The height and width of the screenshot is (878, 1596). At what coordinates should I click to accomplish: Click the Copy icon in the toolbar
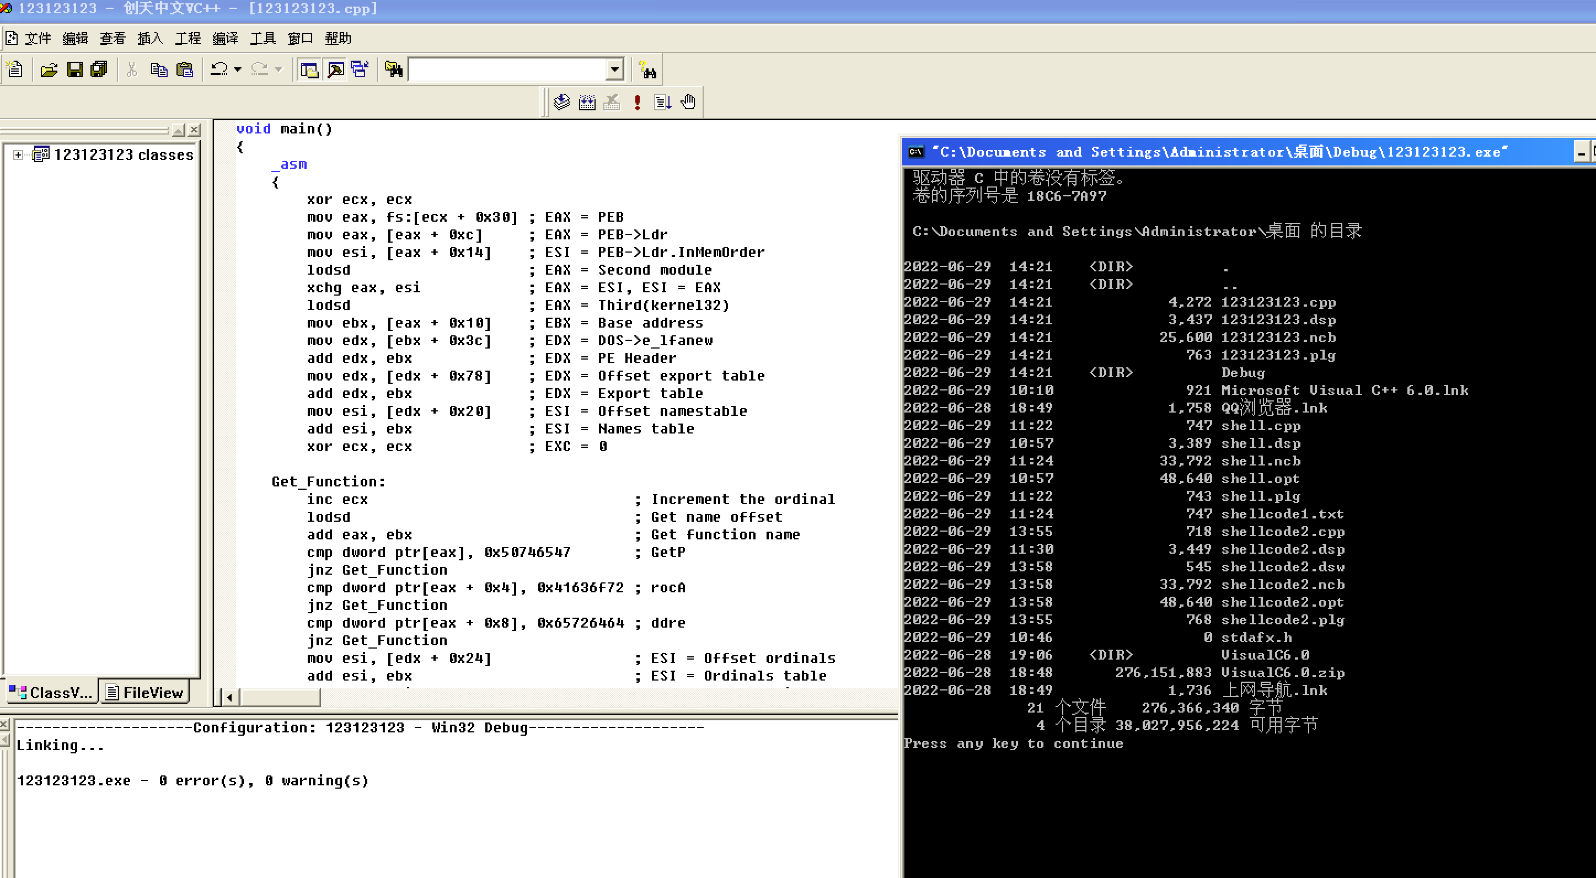159,69
